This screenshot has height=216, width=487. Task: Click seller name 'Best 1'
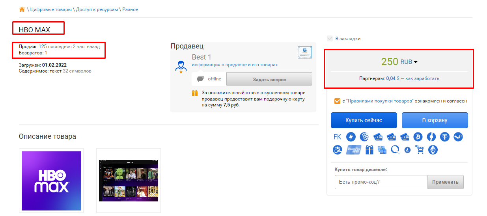click(202, 57)
